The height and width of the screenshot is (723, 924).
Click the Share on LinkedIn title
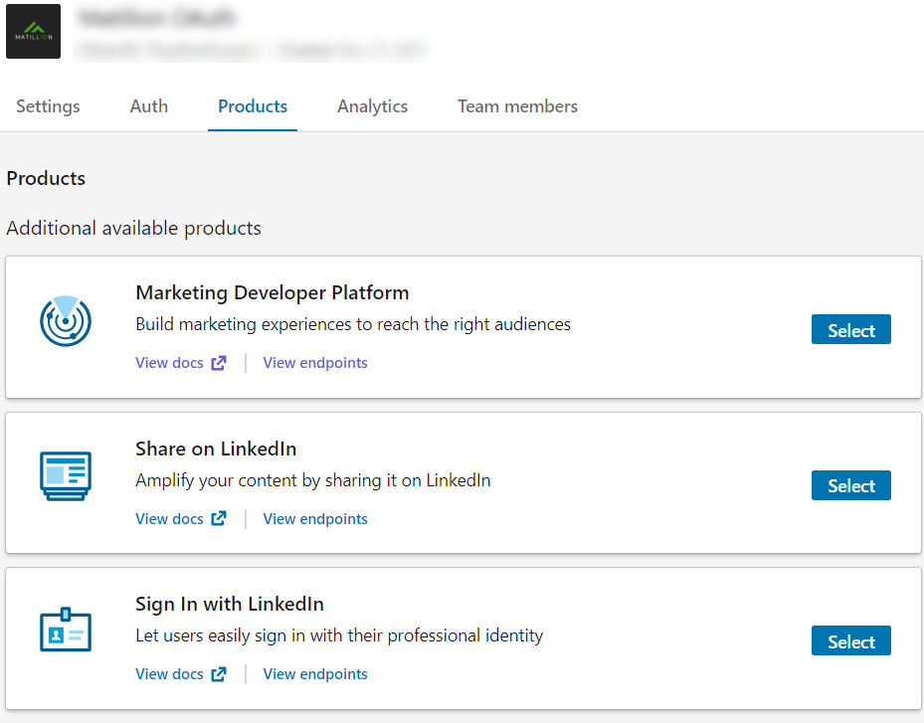(x=216, y=449)
